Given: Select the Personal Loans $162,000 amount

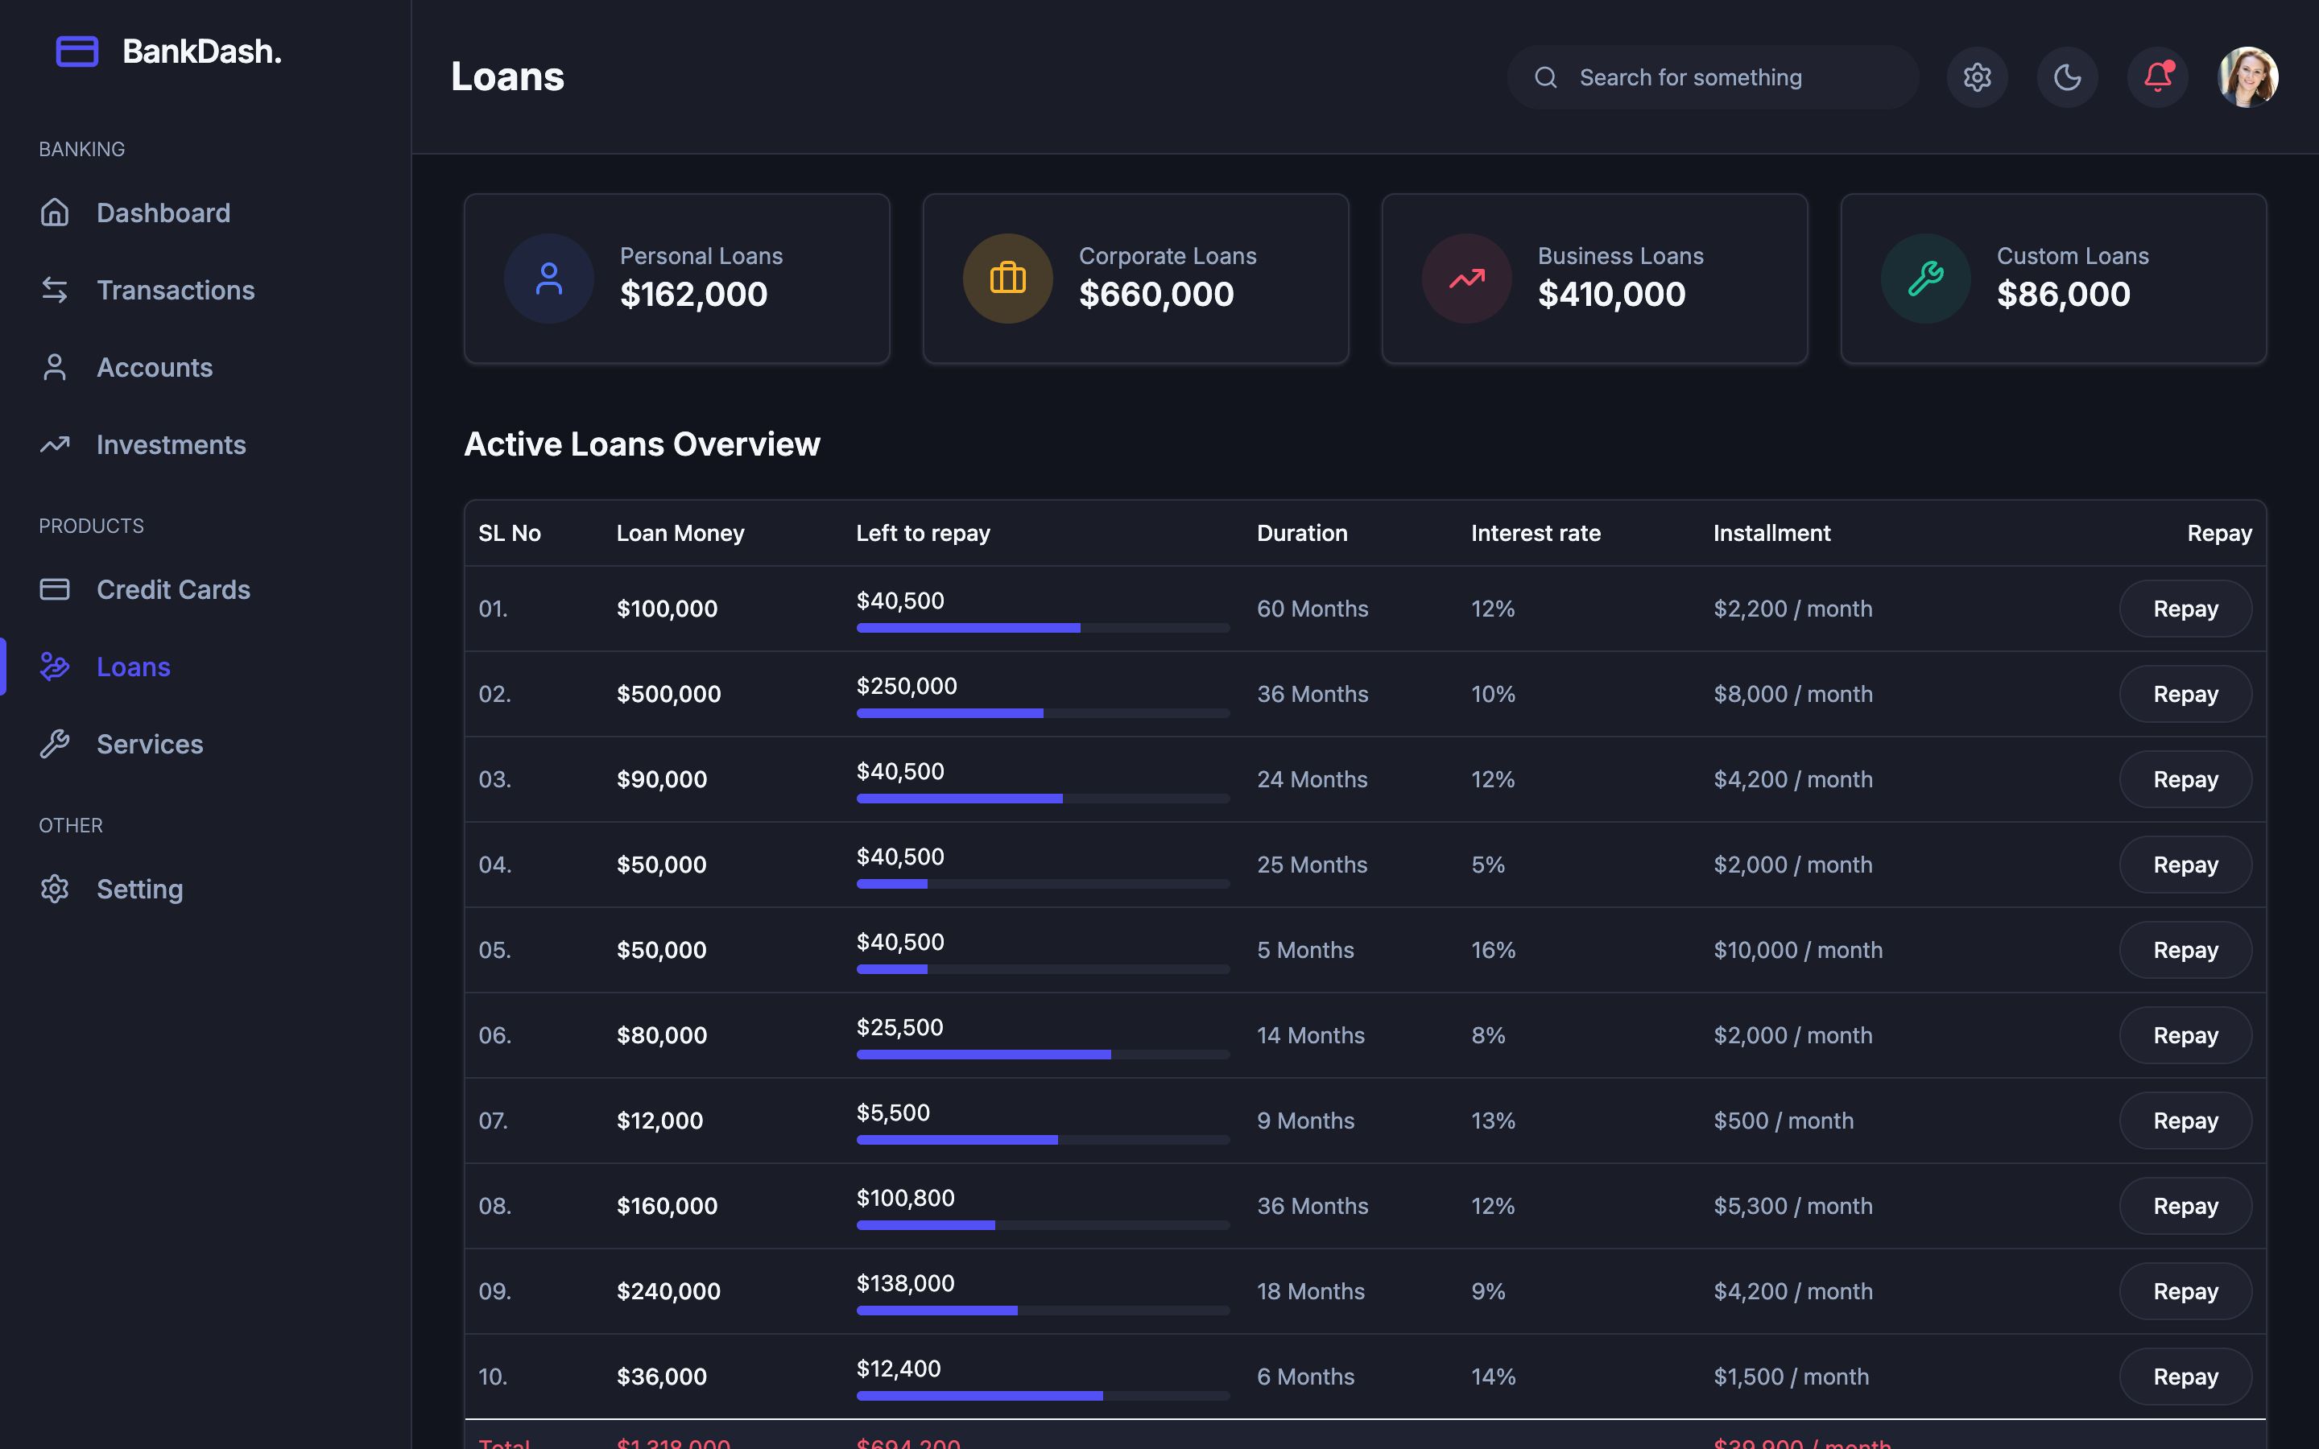Looking at the screenshot, I should (x=694, y=294).
